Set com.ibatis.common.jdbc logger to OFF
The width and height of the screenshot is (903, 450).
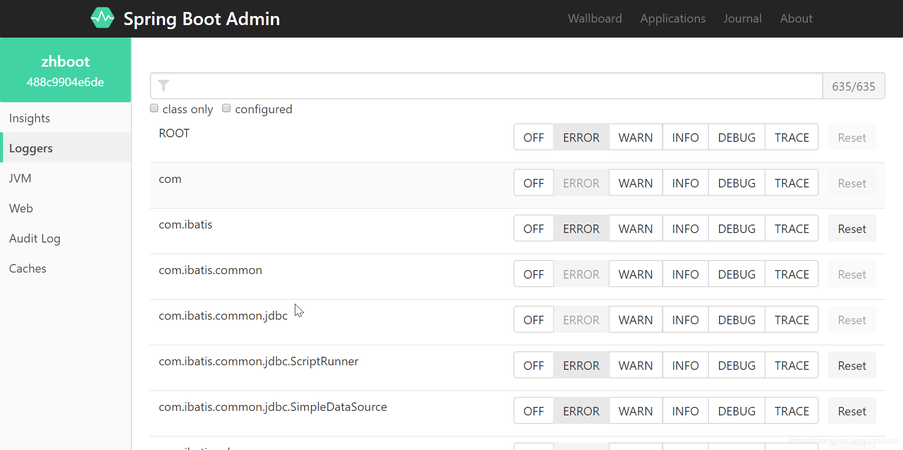(533, 320)
